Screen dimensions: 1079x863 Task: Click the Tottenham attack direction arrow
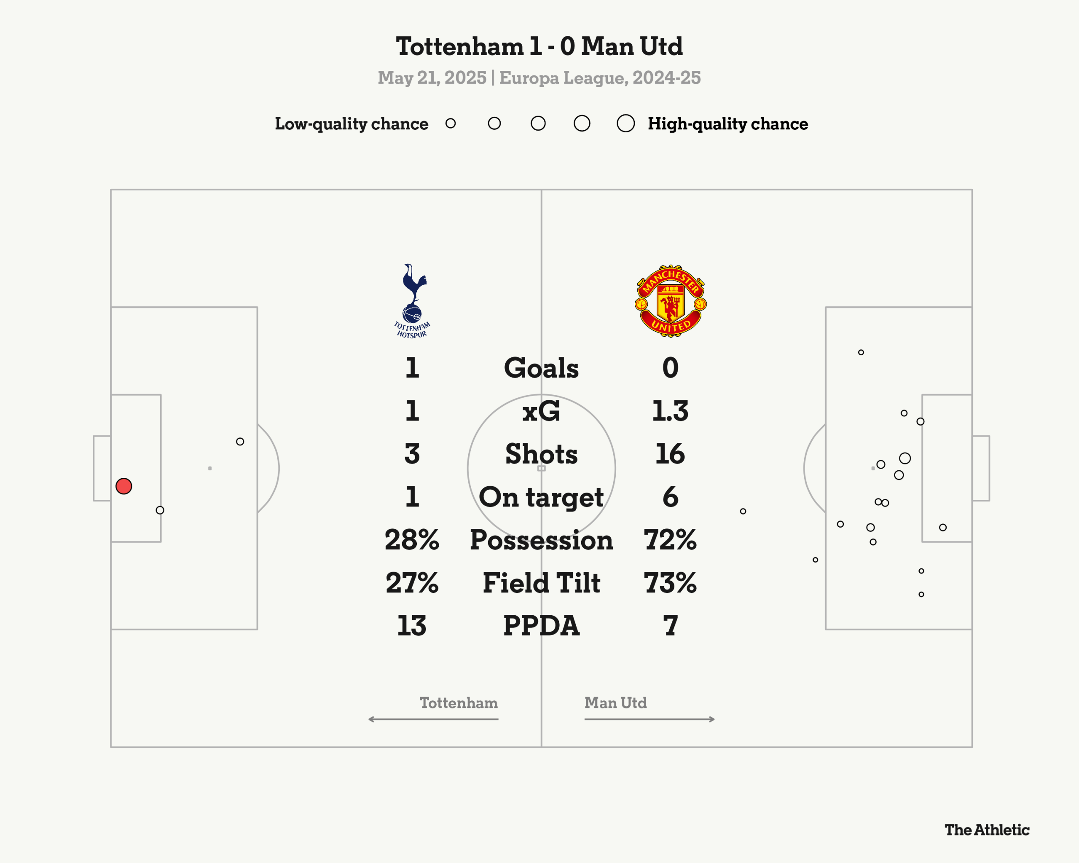pyautogui.click(x=433, y=719)
